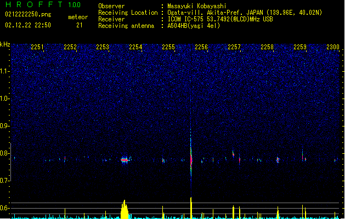The width and height of the screenshot is (345, 219).
Task: Select receiver ICOM IC-575 53.7492 MHz text
Action: pyautogui.click(x=220, y=19)
